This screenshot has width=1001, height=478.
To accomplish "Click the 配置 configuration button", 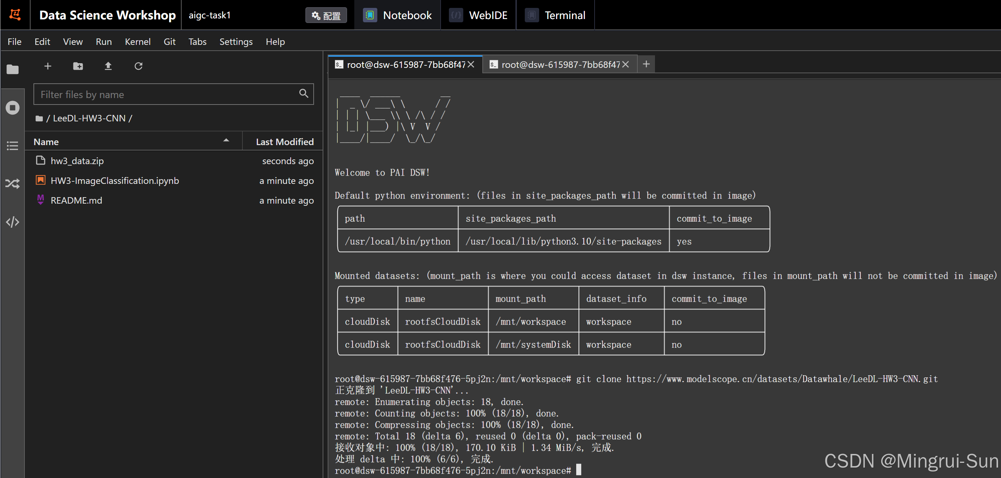I will pyautogui.click(x=326, y=15).
